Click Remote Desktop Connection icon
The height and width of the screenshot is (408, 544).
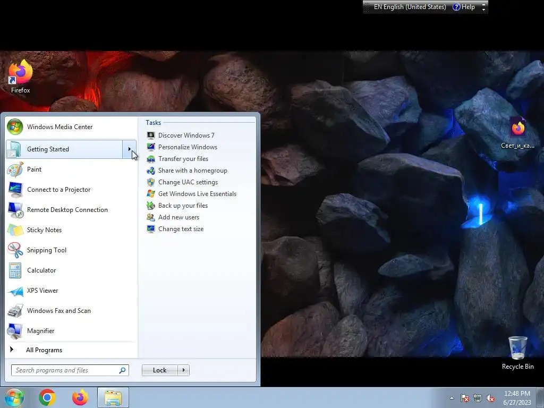[x=15, y=209]
